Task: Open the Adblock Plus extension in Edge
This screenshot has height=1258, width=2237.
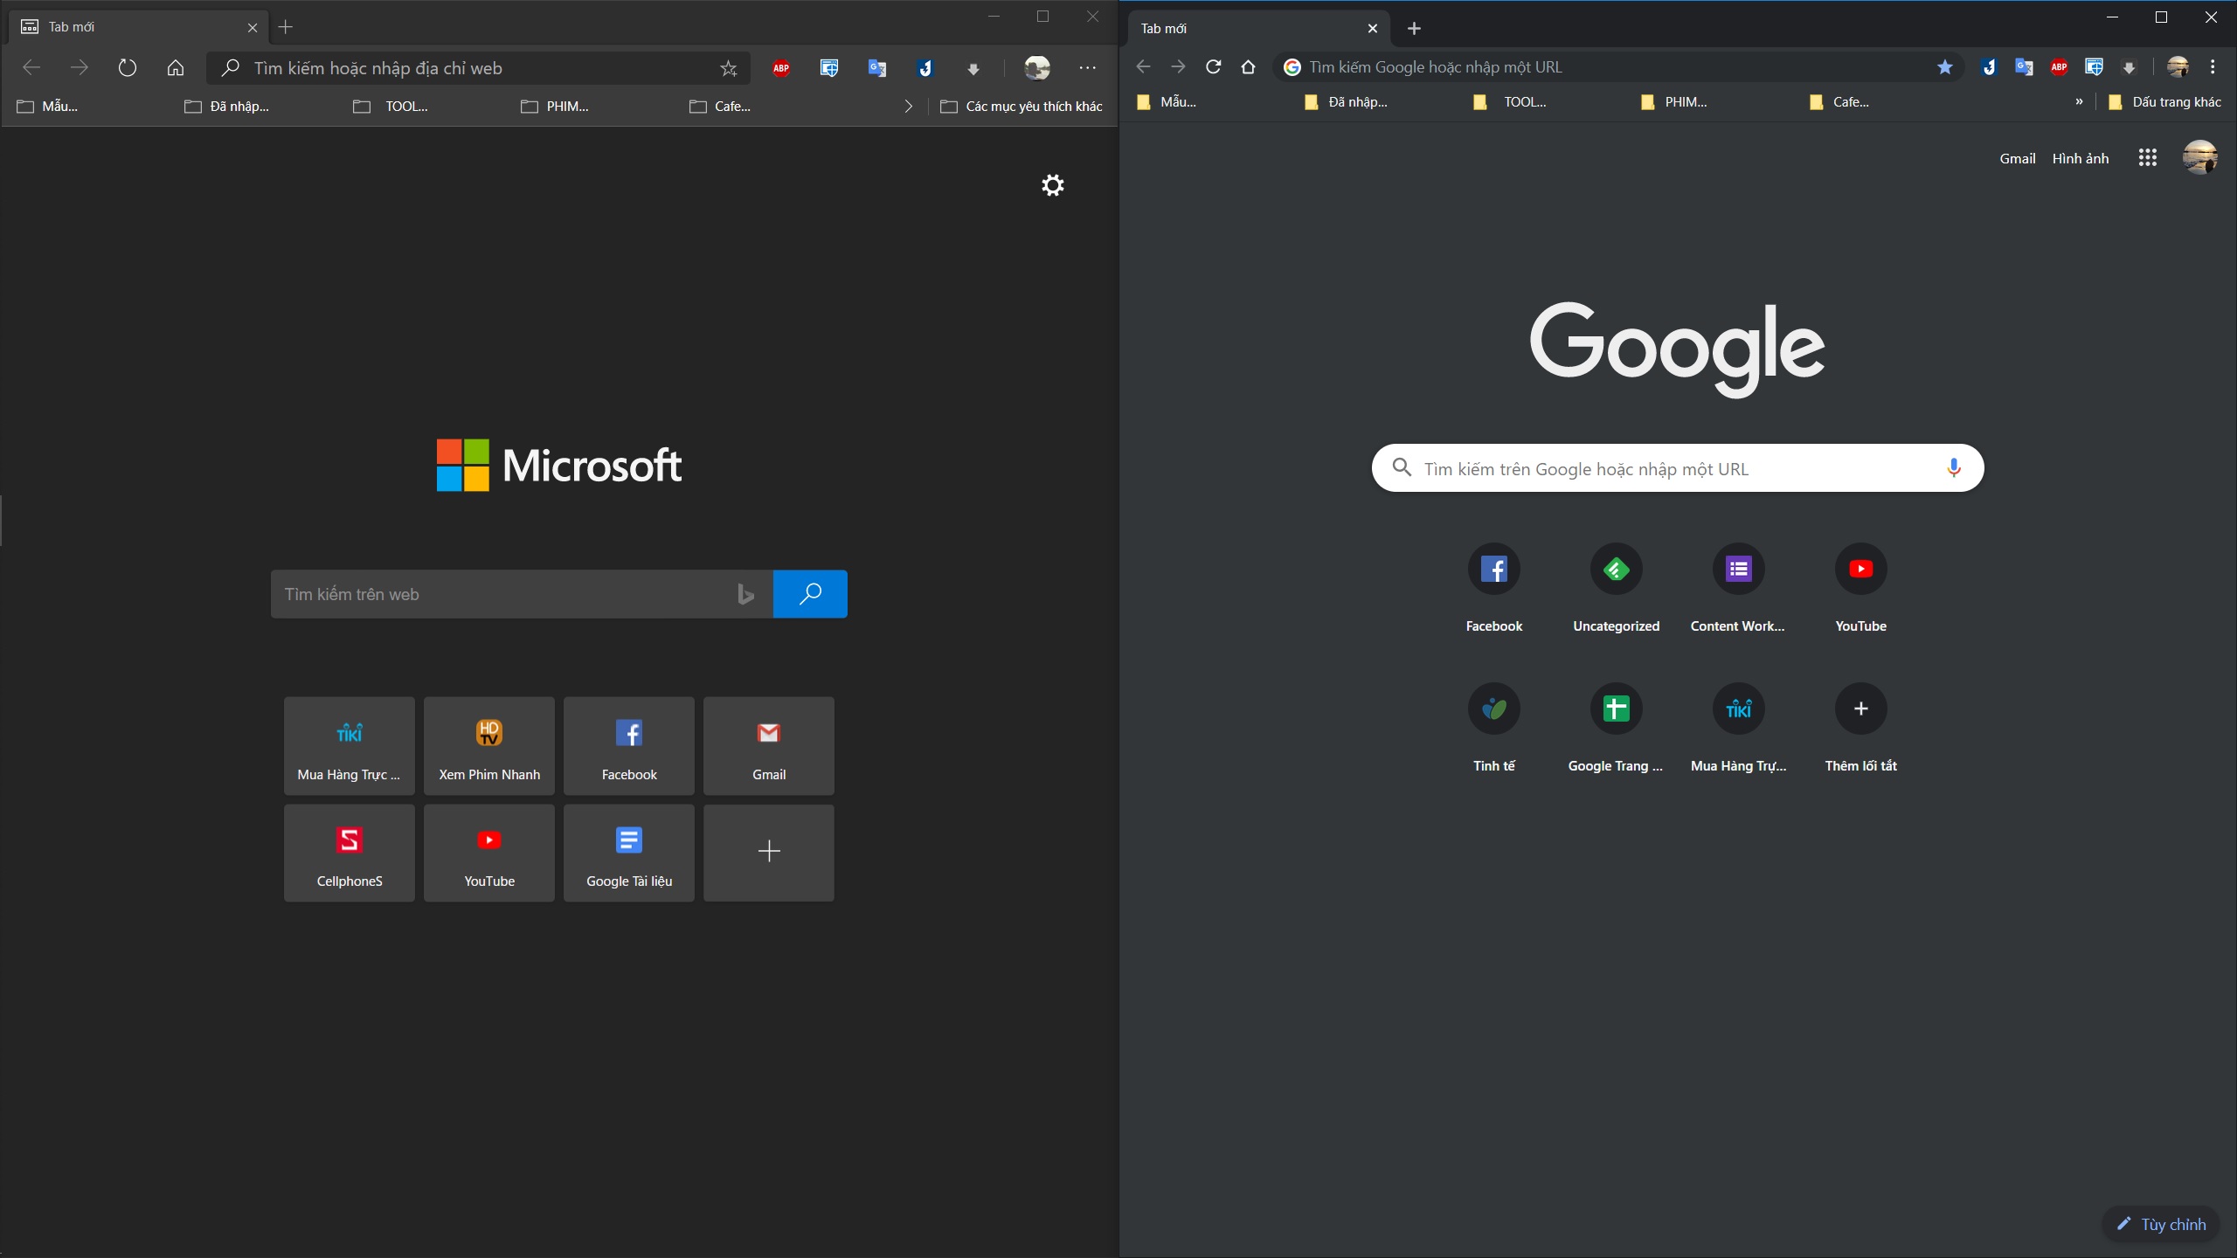Action: coord(781,68)
